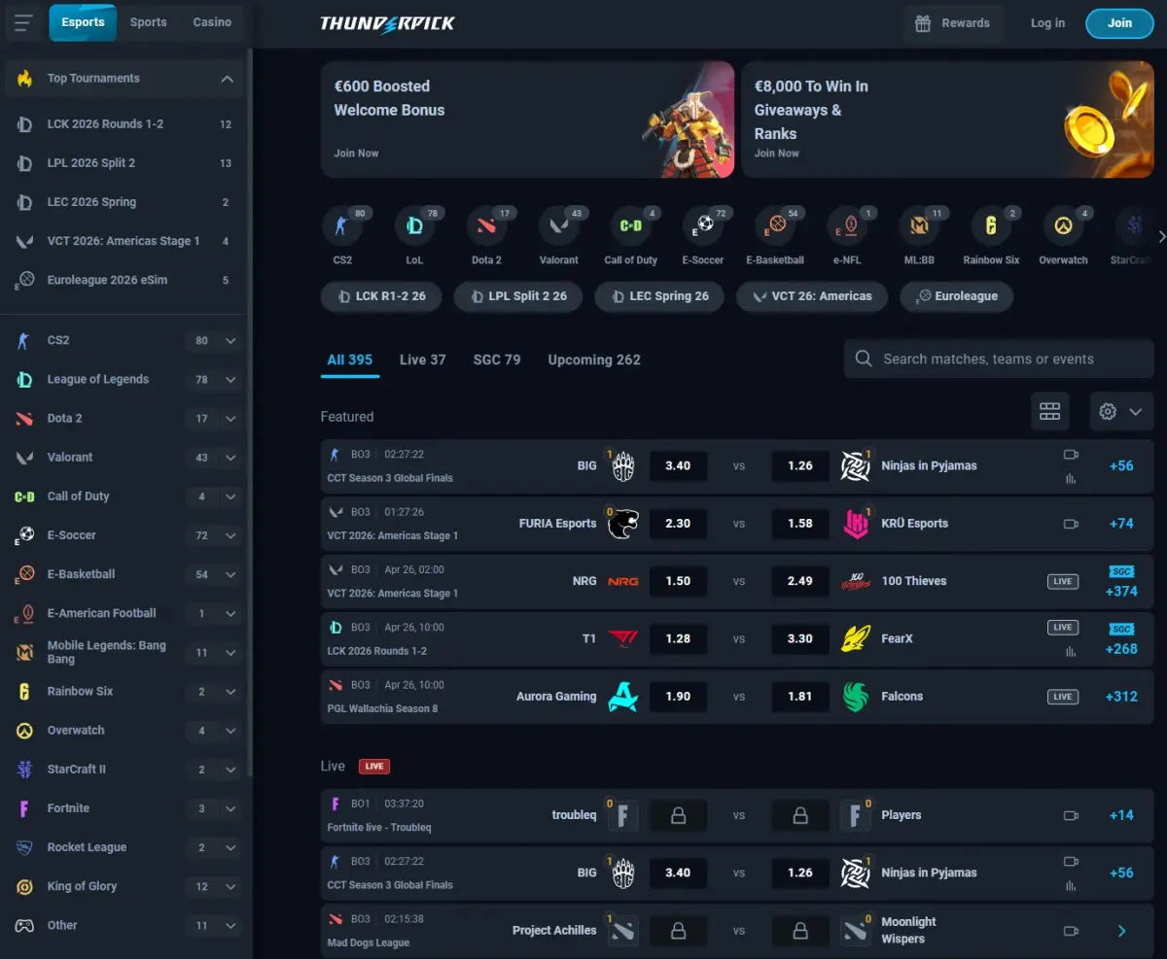Viewport: 1167px width, 959px height.
Task: Select the e-NFL category circle icon
Action: click(847, 225)
